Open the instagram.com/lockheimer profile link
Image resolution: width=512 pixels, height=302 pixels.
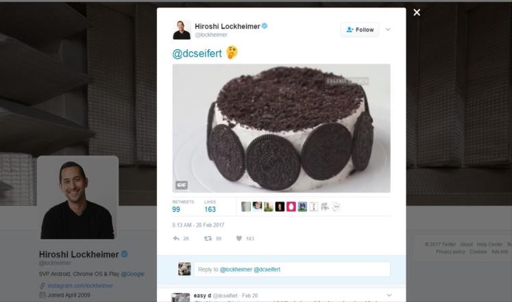pyautogui.click(x=80, y=286)
